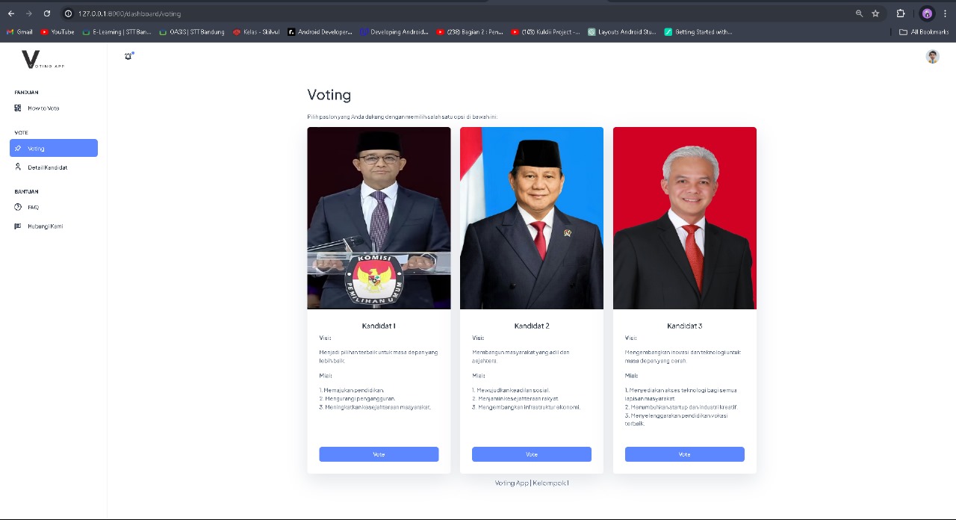This screenshot has width=956, height=520.
Task: Open the How to Vote guide
Action: tap(43, 108)
